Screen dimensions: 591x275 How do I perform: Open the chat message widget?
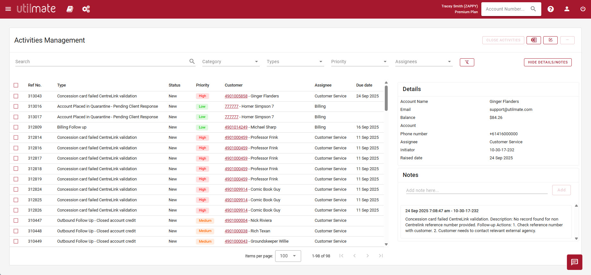(x=574, y=262)
